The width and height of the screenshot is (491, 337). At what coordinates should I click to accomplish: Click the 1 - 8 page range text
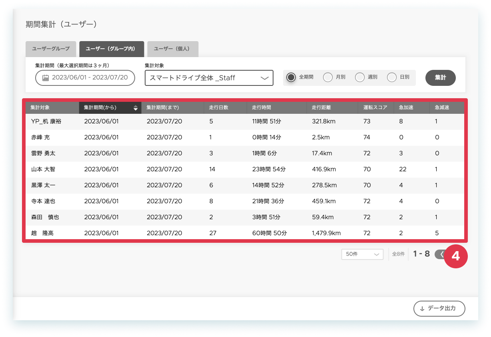tap(421, 254)
